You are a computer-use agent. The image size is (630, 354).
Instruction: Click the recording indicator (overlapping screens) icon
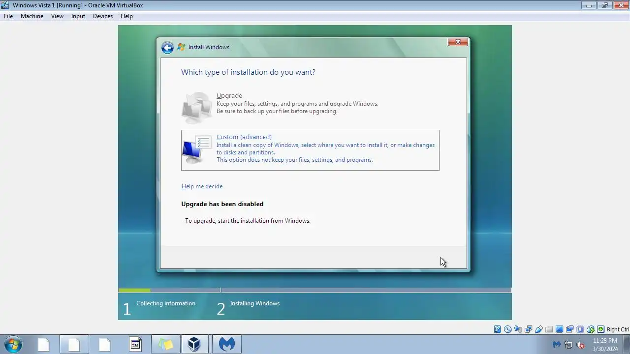[570, 329]
